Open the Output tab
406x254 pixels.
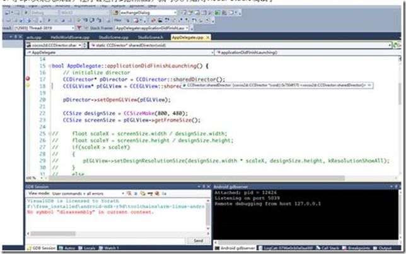coord(383,248)
